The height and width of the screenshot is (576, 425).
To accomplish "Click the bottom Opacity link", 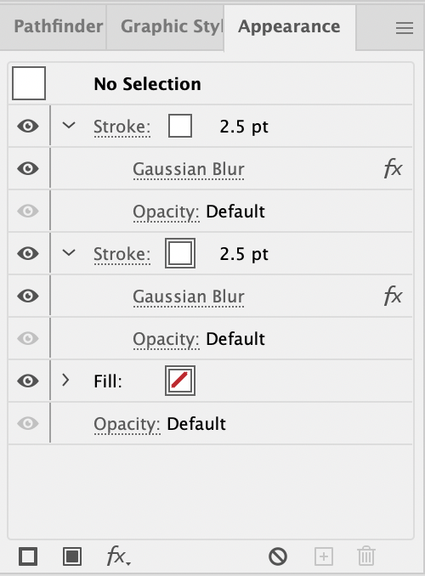I will (127, 424).
